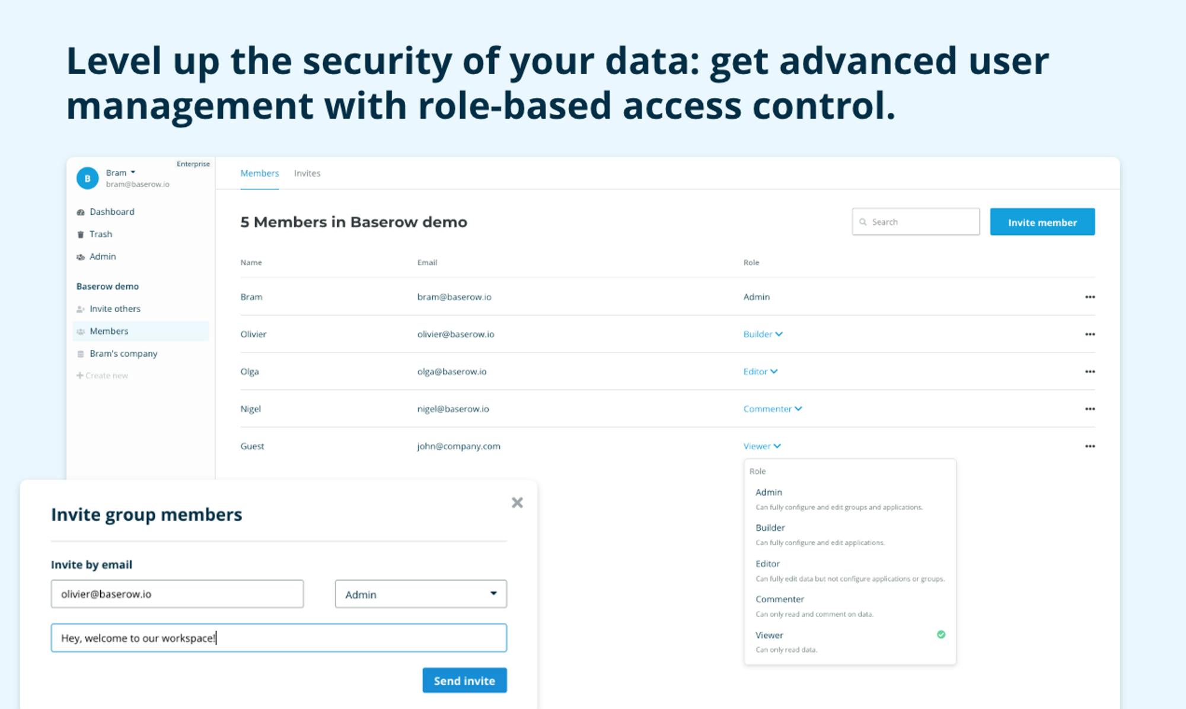Open the Dashboard sidebar icon
The width and height of the screenshot is (1186, 709).
coord(81,212)
